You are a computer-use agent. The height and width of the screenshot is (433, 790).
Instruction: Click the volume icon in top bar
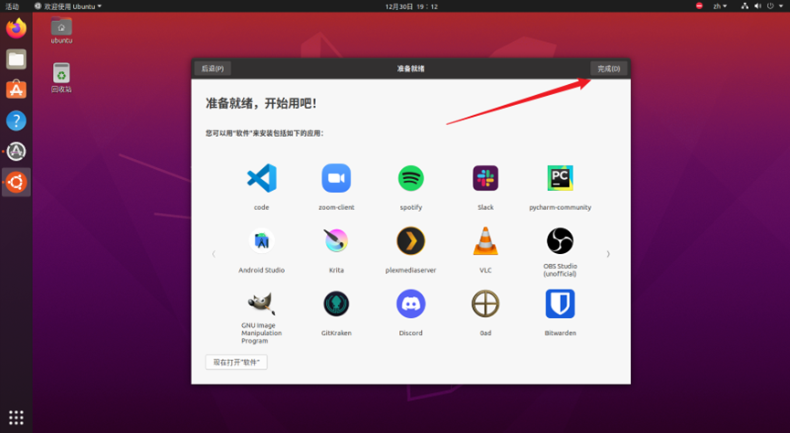(x=757, y=6)
